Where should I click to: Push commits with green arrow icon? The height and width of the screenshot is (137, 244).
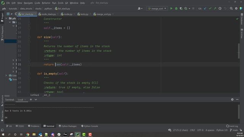pos(215,8)
